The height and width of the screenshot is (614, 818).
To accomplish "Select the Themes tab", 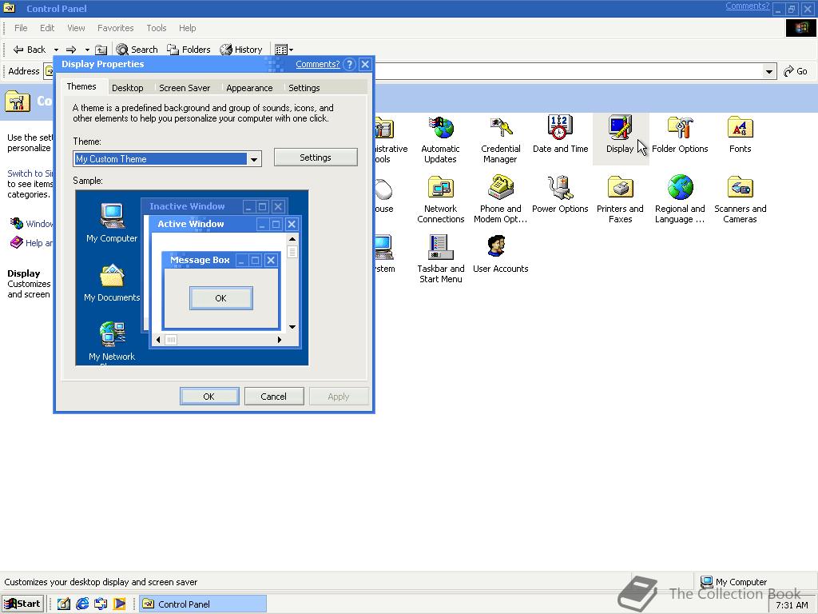I will coord(81,86).
